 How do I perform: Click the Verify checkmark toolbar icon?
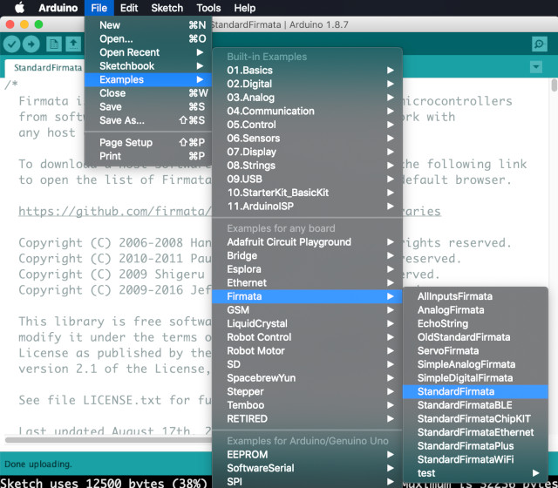point(11,44)
